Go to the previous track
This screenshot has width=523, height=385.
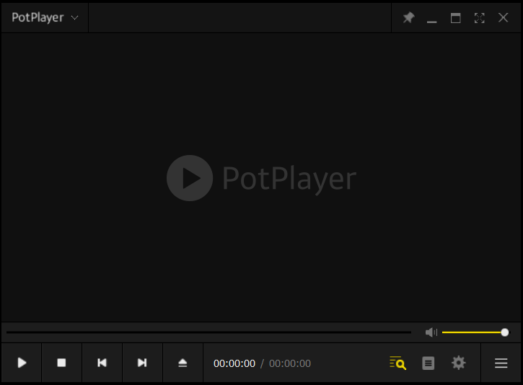click(102, 363)
